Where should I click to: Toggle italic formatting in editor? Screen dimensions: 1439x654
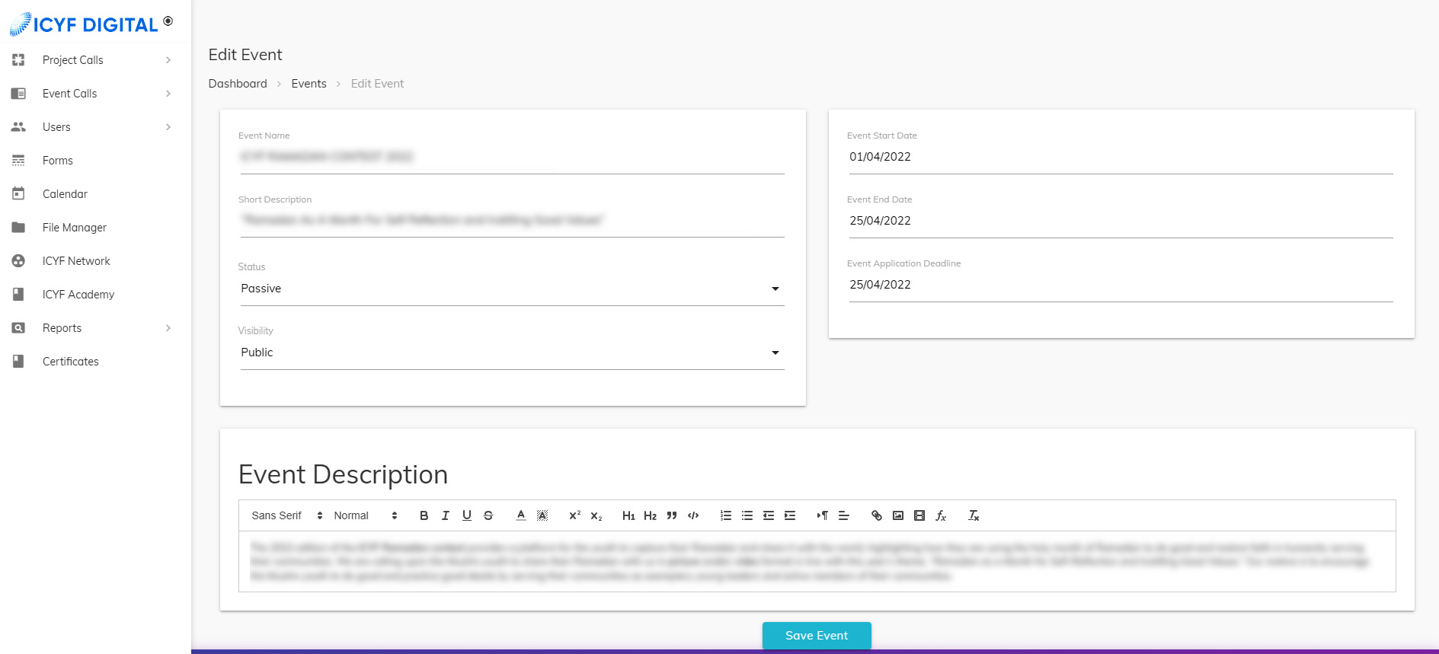[446, 515]
